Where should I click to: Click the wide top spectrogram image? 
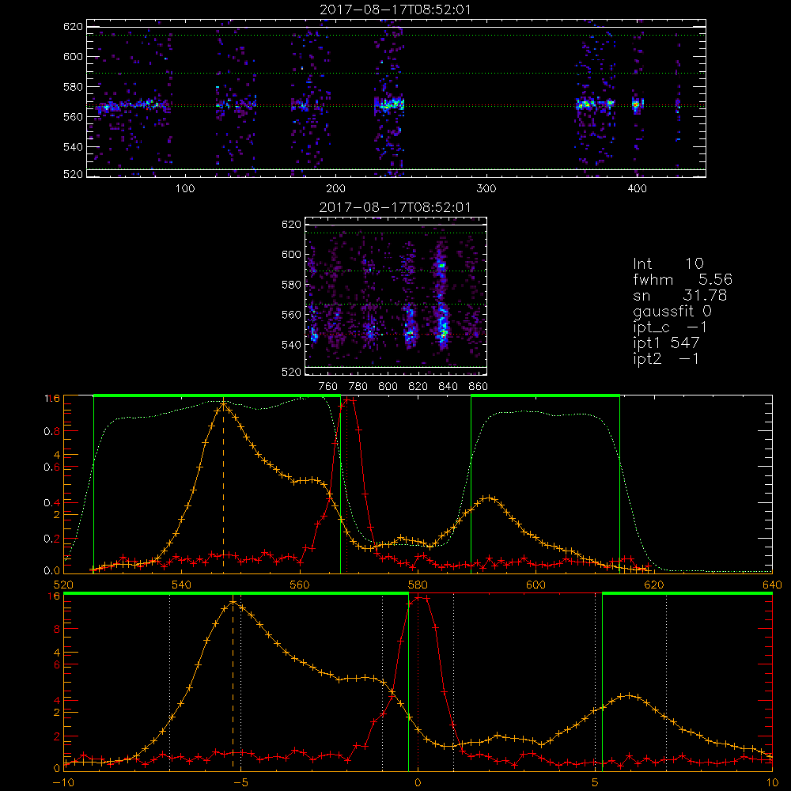coord(396,98)
